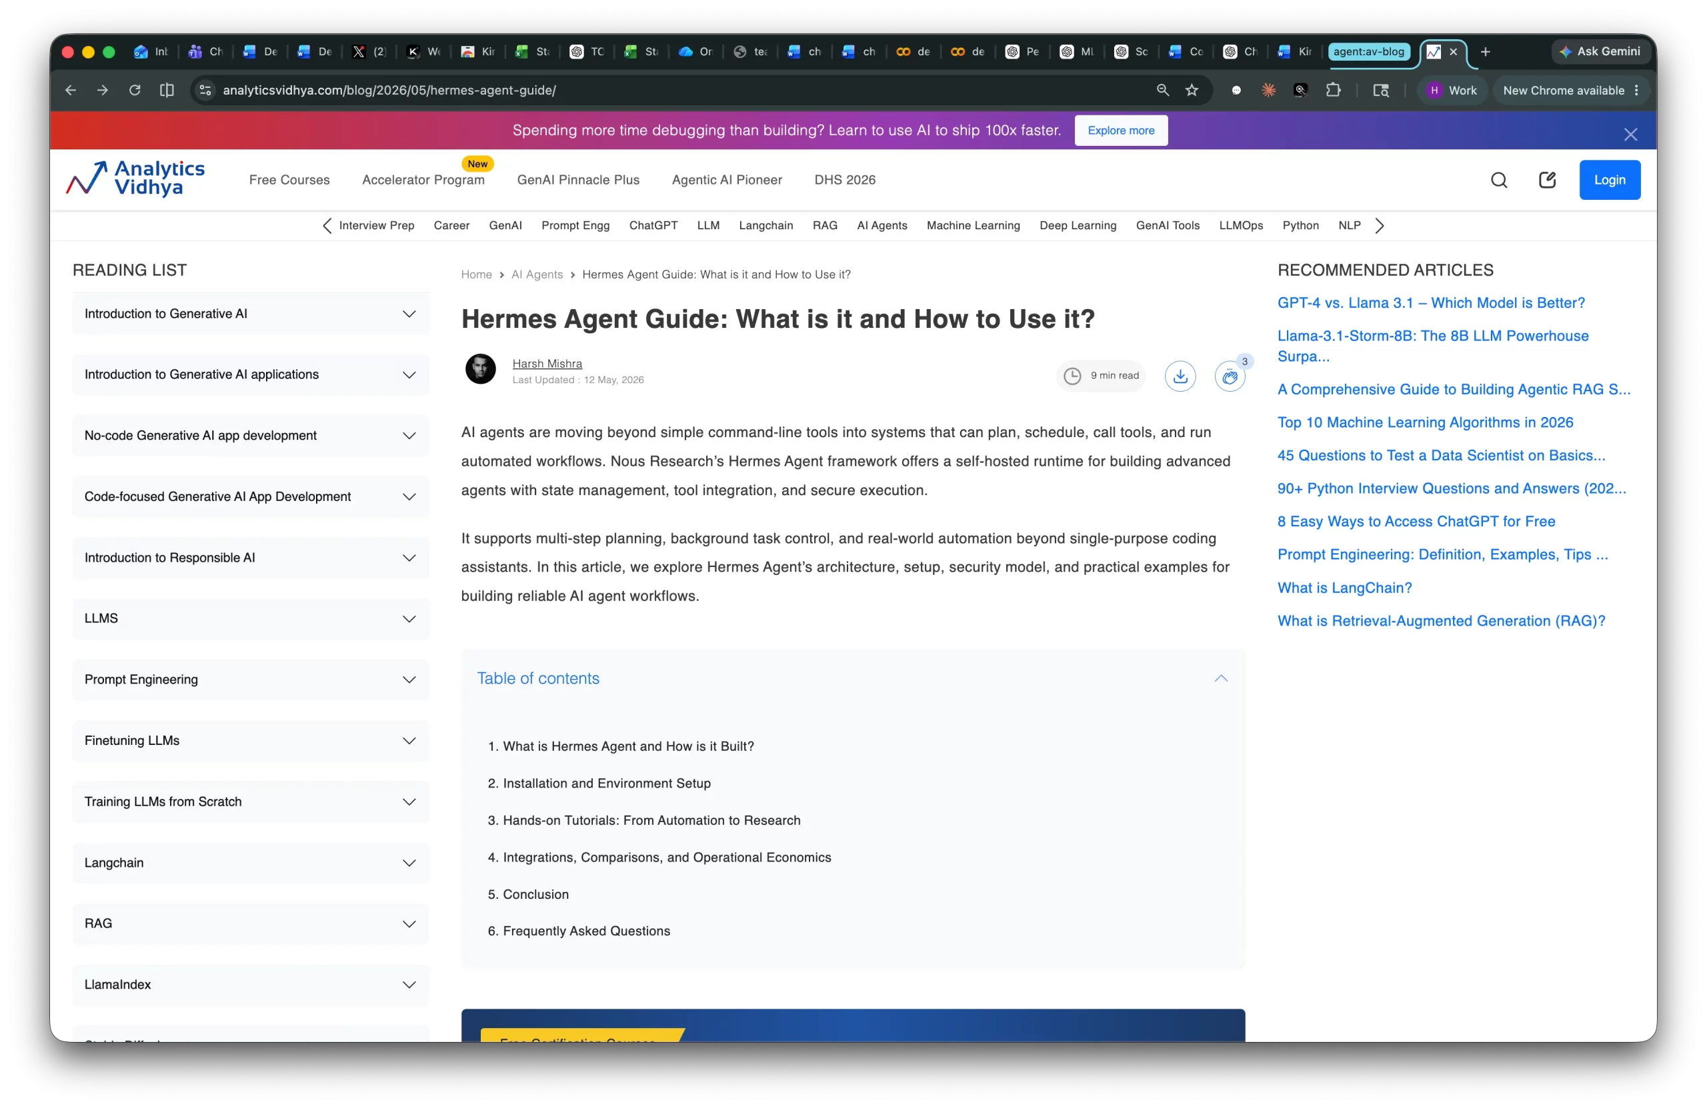The height and width of the screenshot is (1108, 1707).
Task: Click the clap icon showing 3
Action: point(1230,376)
